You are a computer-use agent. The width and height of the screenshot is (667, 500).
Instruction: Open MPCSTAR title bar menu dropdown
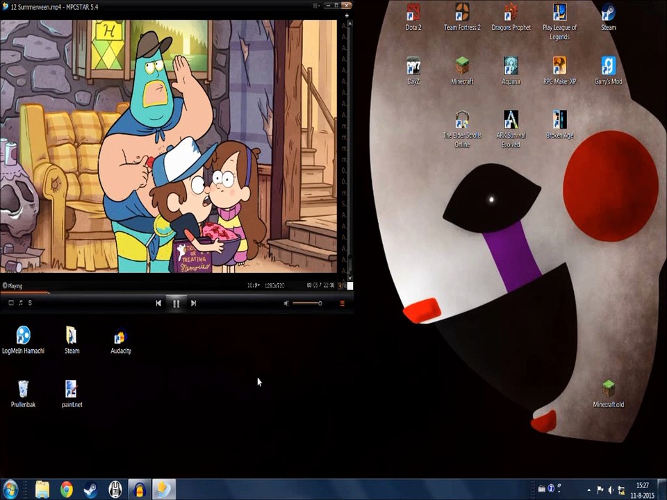click(x=317, y=6)
